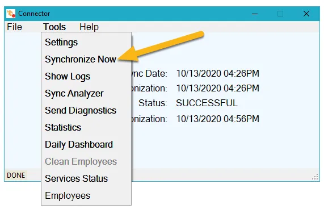The height and width of the screenshot is (209, 324).
Task: Select Services Status menu entry
Action: (x=86, y=178)
